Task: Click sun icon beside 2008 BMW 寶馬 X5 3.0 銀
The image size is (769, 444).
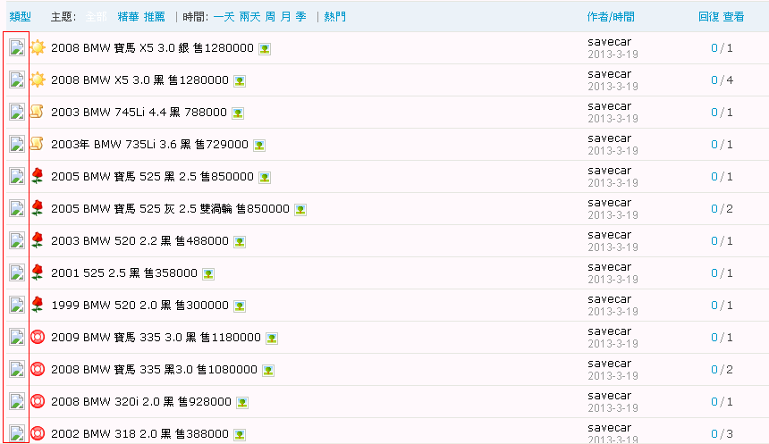Action: pyautogui.click(x=38, y=47)
